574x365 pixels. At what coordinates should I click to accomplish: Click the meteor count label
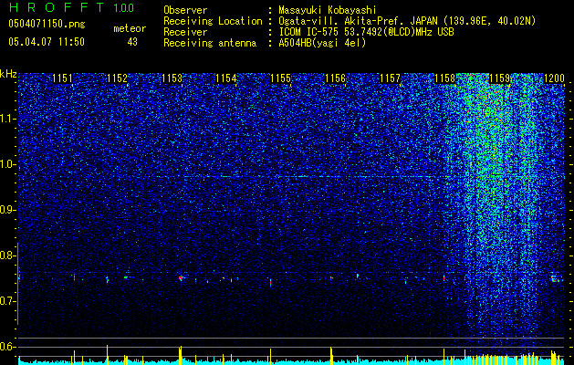[130, 28]
